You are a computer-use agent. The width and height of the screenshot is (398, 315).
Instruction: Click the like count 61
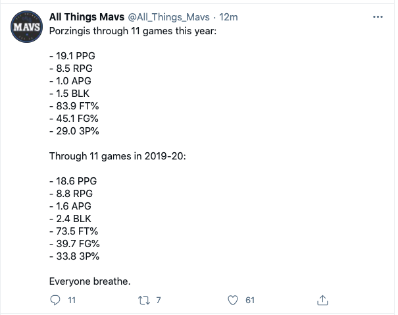[249, 300]
